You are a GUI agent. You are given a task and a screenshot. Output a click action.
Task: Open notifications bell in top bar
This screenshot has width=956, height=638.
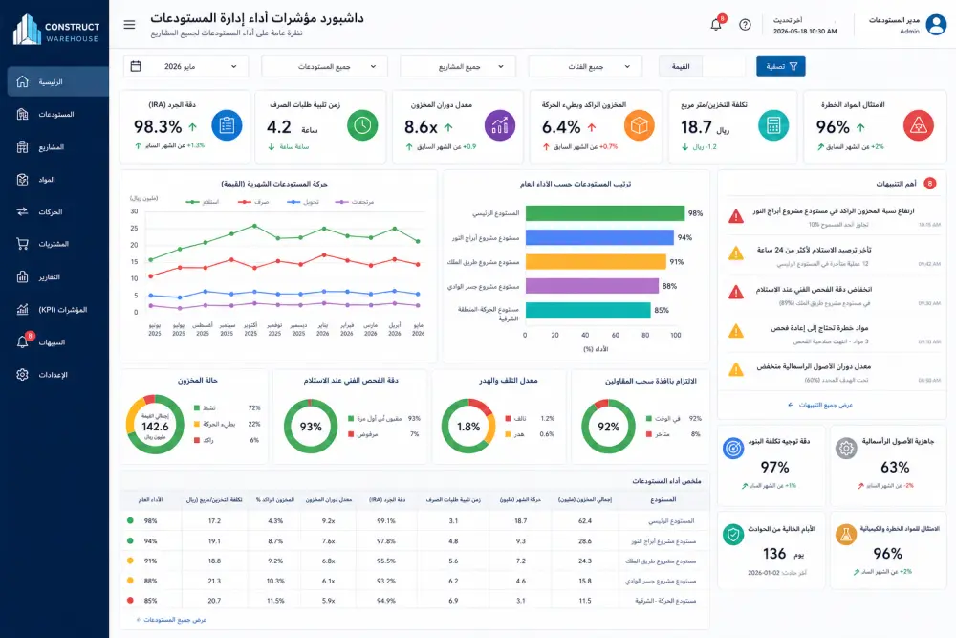pyautogui.click(x=716, y=25)
